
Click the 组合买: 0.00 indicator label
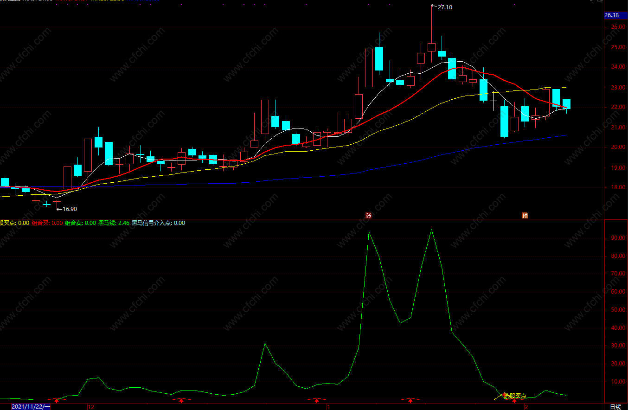47,223
